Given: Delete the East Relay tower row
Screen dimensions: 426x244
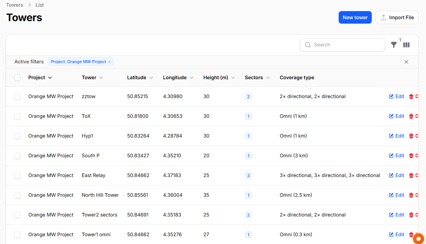Looking at the screenshot, I should pyautogui.click(x=413, y=175).
